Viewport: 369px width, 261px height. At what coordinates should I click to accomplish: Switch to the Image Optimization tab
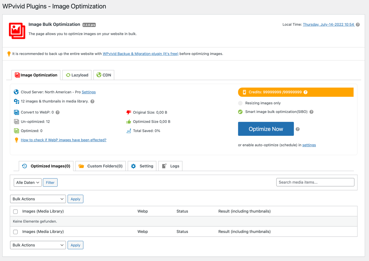36,75
